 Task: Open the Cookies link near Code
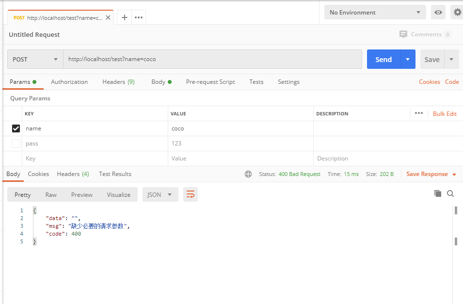point(430,82)
